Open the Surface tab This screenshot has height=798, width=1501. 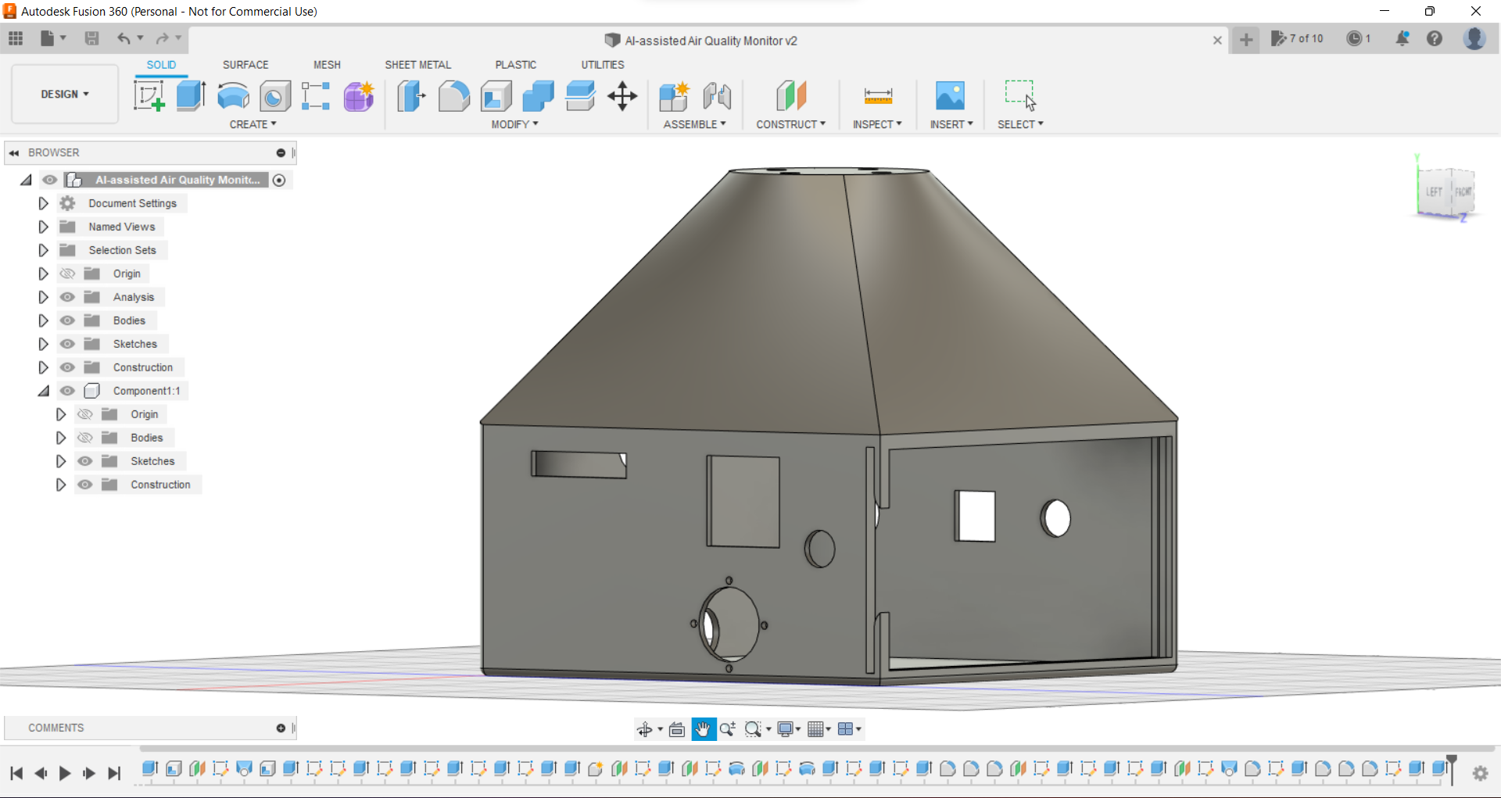pyautogui.click(x=245, y=65)
